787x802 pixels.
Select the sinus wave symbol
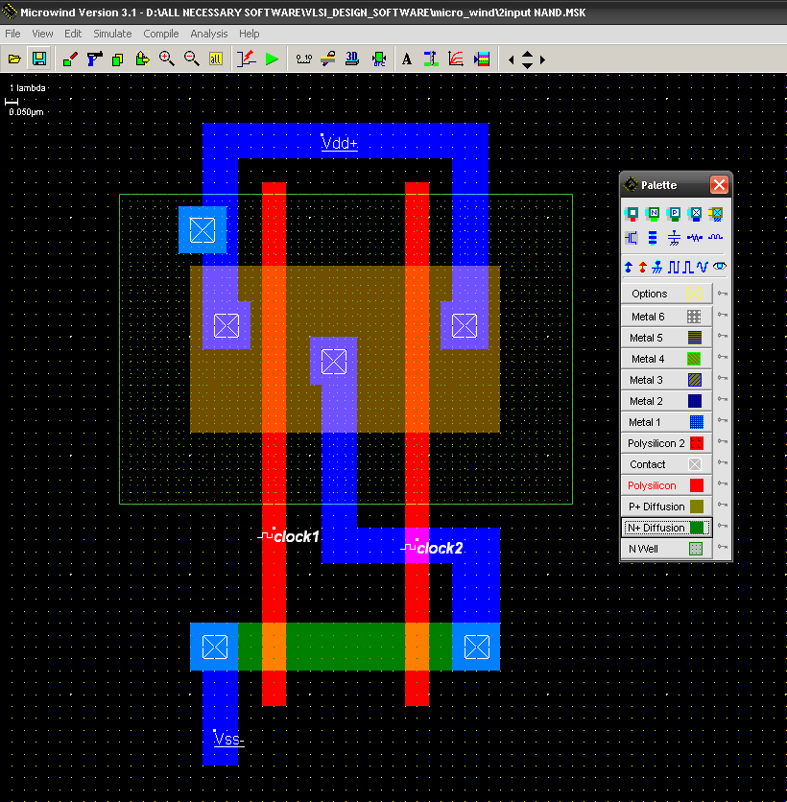[x=702, y=267]
